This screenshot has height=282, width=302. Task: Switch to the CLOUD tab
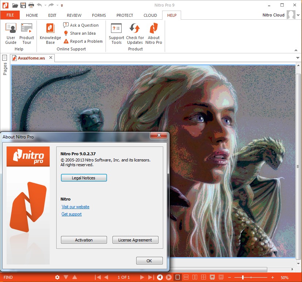pos(150,15)
